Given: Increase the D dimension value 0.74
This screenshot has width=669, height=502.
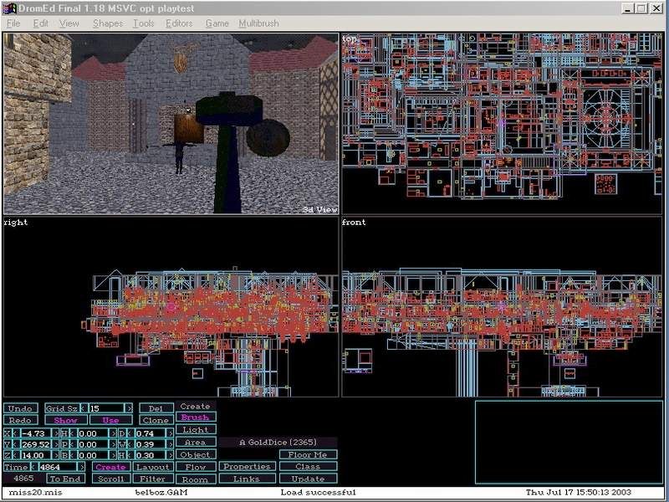Looking at the screenshot, I should [x=171, y=433].
